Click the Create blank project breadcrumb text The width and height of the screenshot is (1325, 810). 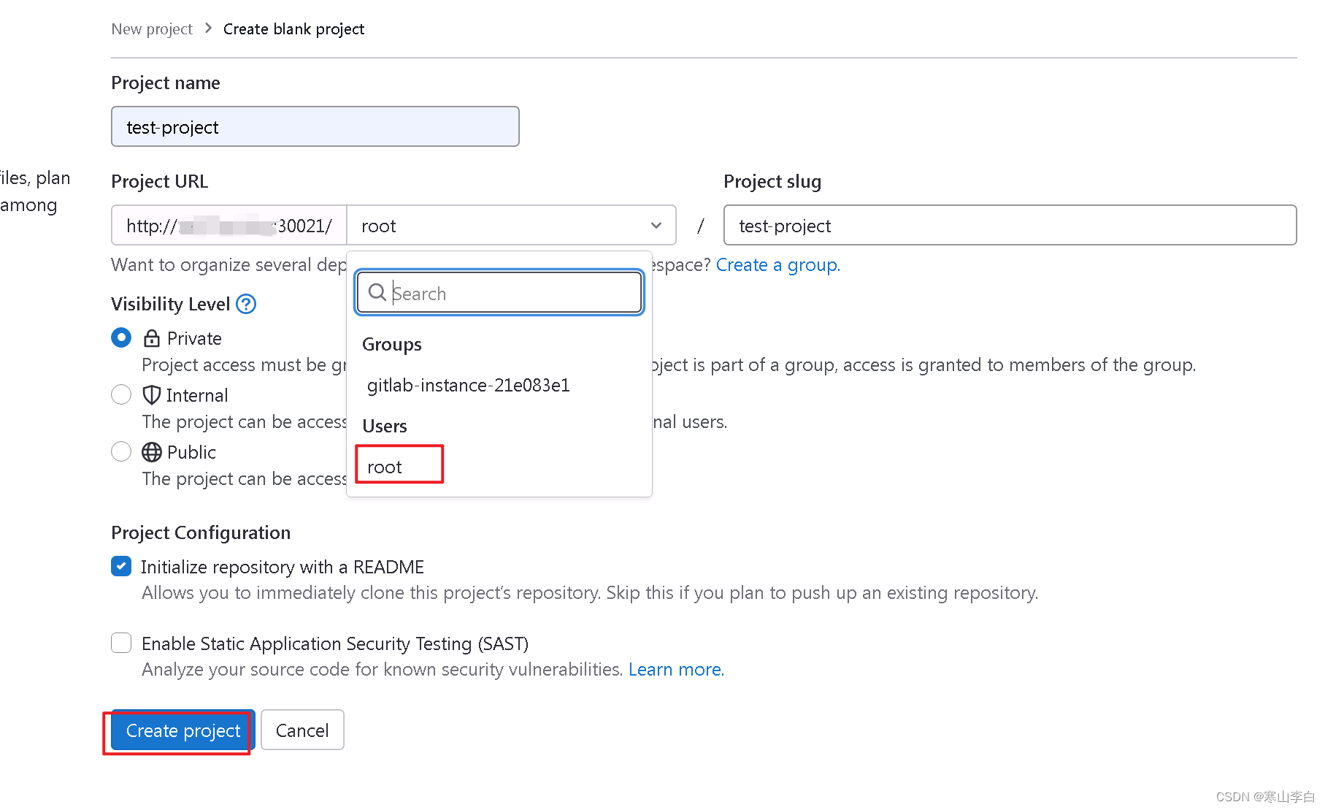pos(293,29)
